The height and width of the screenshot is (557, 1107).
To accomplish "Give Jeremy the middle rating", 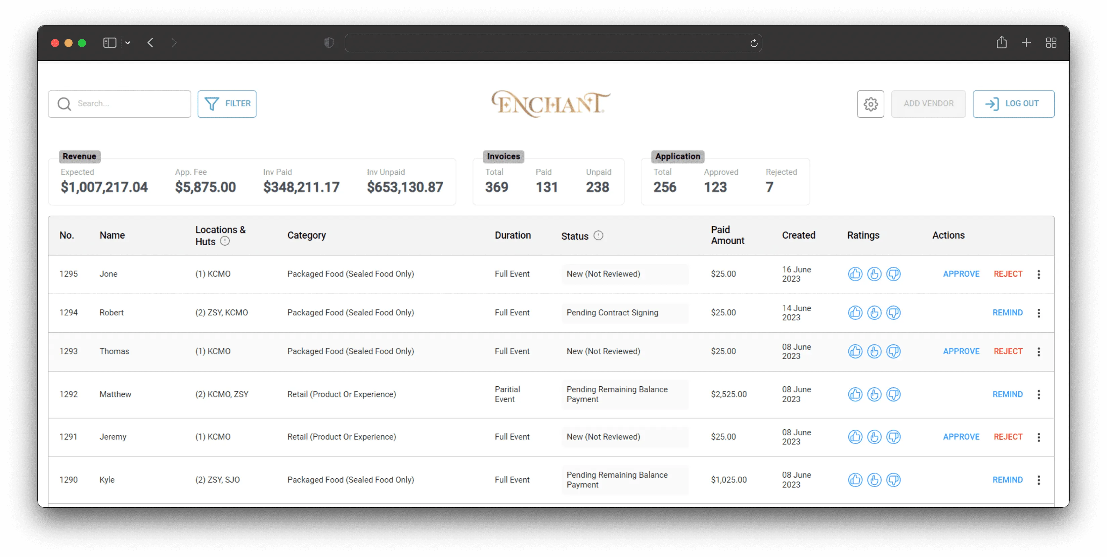I will [874, 437].
